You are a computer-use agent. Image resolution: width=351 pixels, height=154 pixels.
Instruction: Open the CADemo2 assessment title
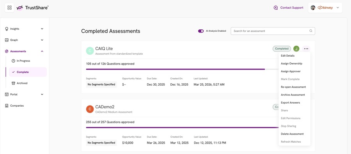[105, 107]
